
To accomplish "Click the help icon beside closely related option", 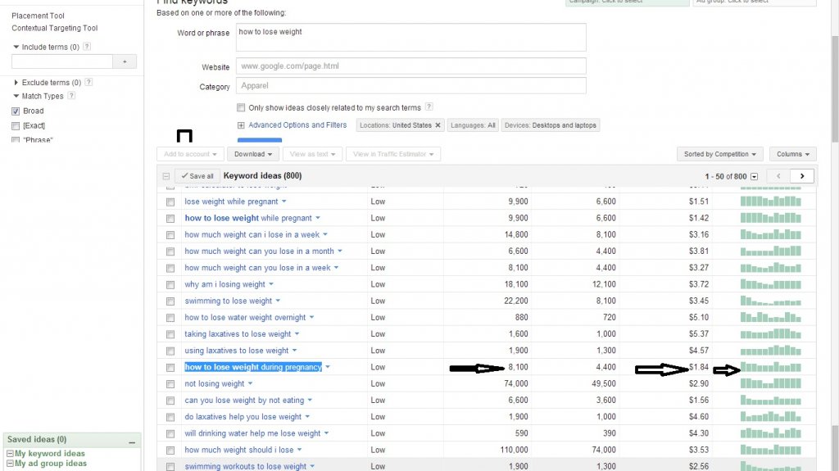I will pos(429,107).
